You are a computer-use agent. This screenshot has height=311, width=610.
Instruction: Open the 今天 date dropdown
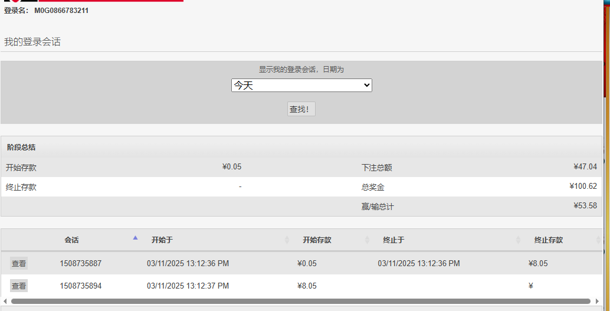(x=301, y=86)
